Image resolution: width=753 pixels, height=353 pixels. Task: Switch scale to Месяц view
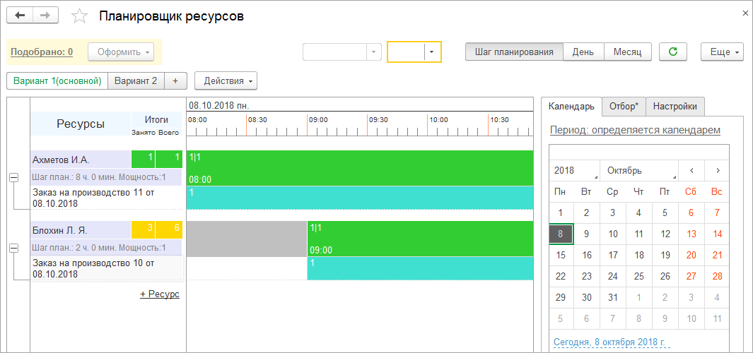coord(627,52)
